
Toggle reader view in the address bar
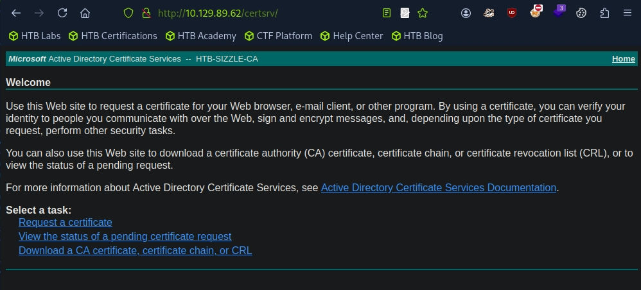tap(386, 13)
